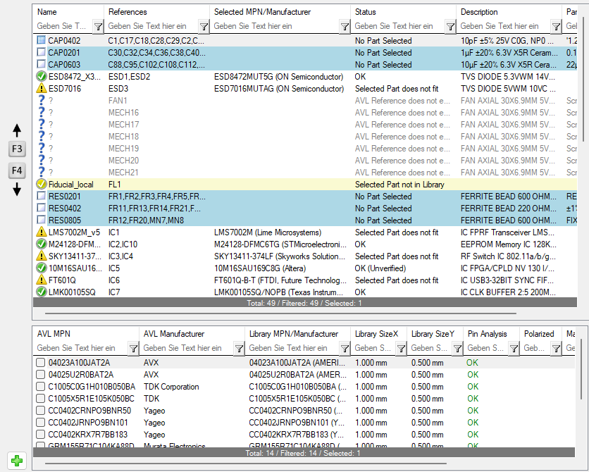Click the green check icon for ESD8472 row

[x=41, y=77]
